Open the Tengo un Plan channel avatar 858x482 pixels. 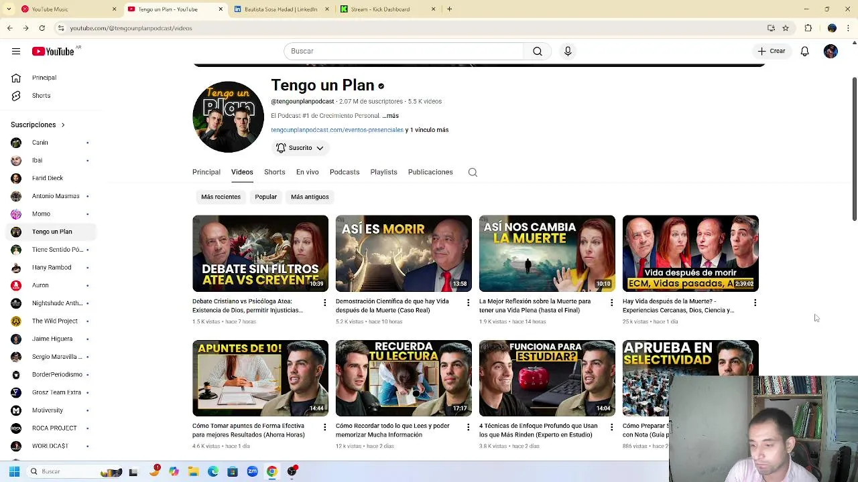coord(228,117)
